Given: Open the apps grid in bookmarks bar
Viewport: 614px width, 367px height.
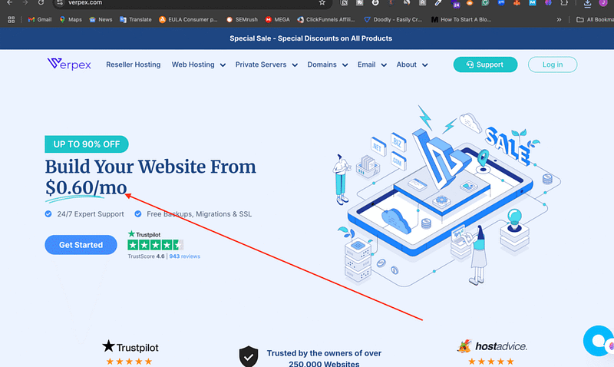Looking at the screenshot, I should tap(12, 20).
